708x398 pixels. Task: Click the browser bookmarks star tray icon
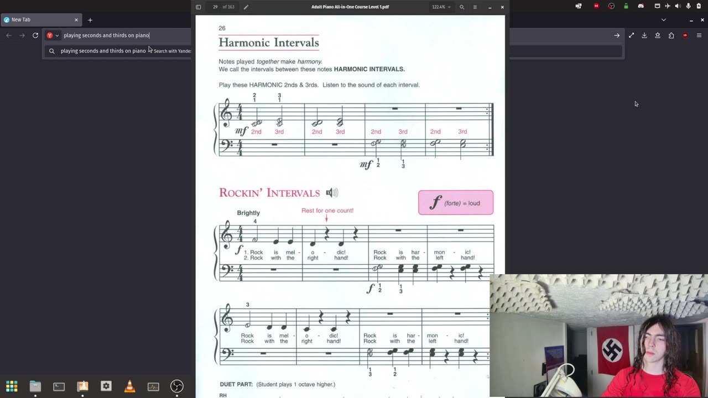(658, 35)
